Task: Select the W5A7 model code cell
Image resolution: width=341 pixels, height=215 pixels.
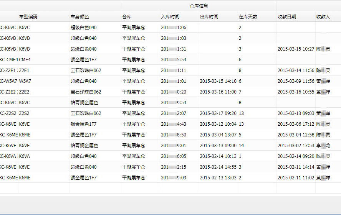Action: [25, 81]
